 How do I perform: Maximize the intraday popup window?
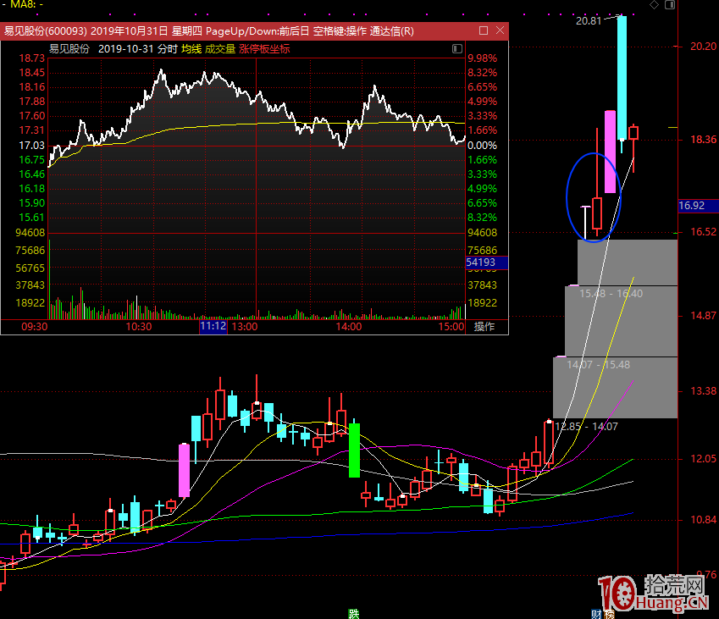click(484, 31)
